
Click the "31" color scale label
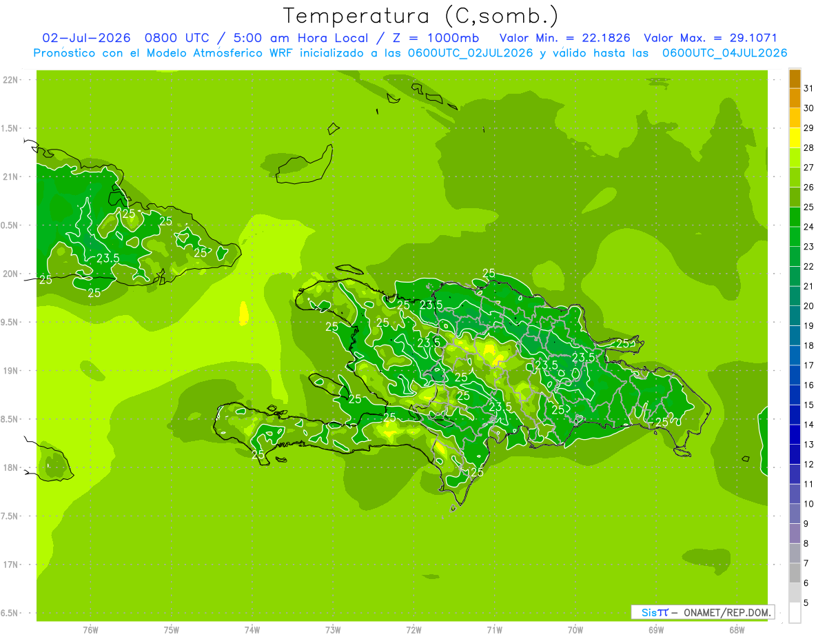(x=808, y=88)
